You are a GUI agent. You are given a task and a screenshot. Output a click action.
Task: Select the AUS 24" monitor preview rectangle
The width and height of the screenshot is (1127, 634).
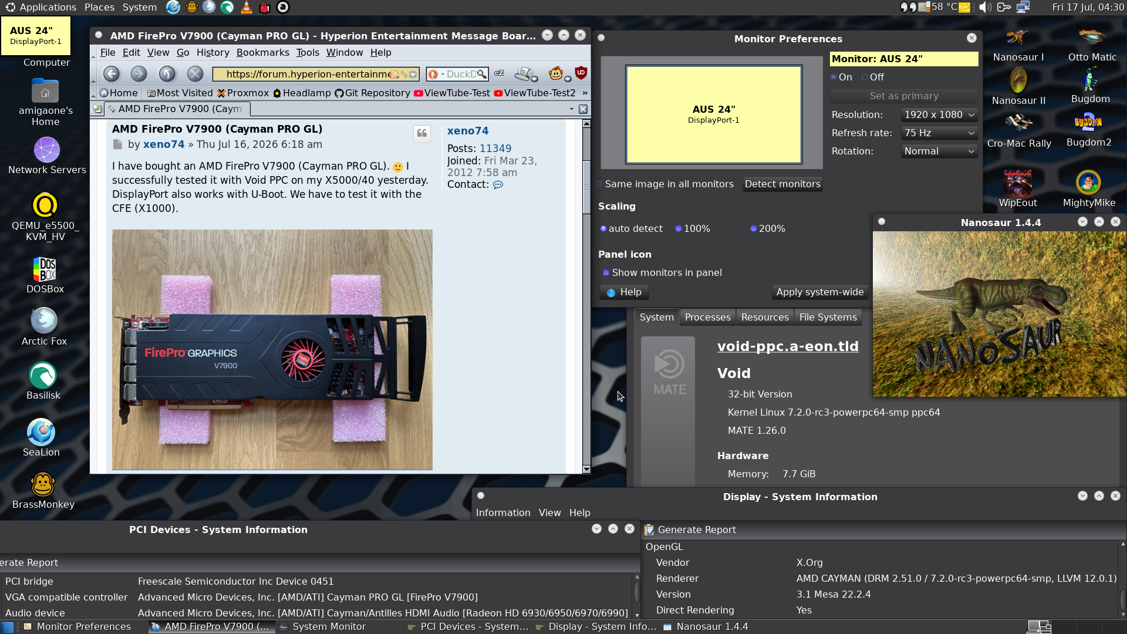713,114
